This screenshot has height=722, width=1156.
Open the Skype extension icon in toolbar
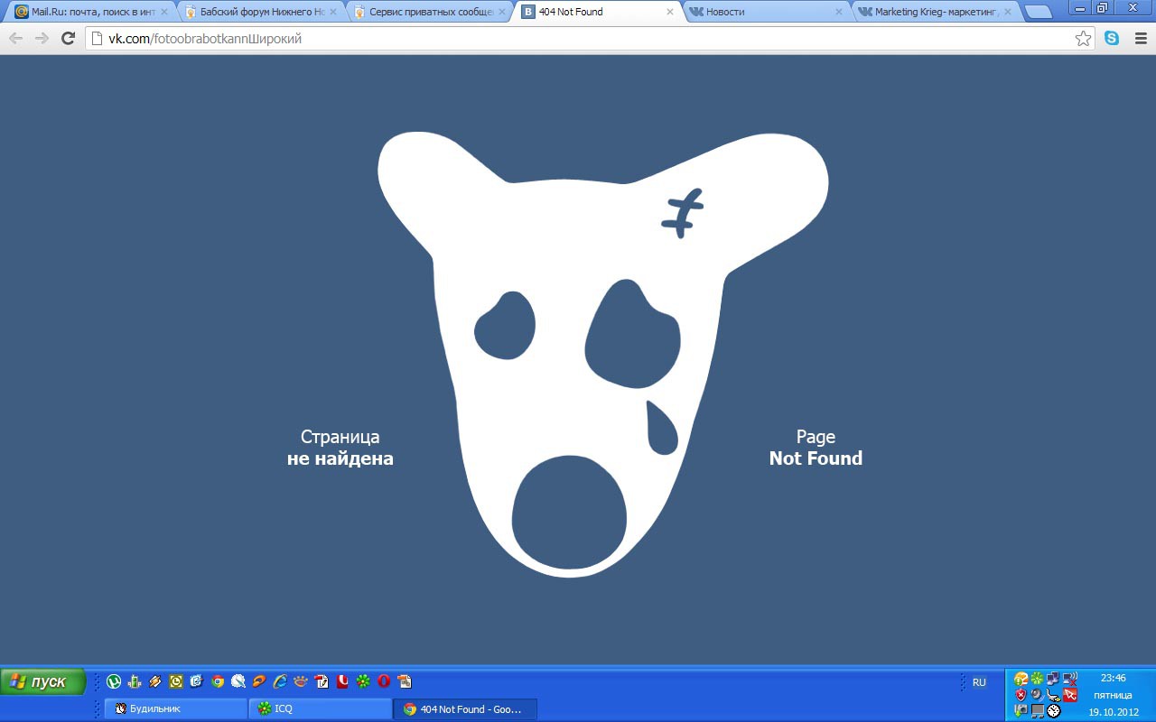tap(1112, 39)
